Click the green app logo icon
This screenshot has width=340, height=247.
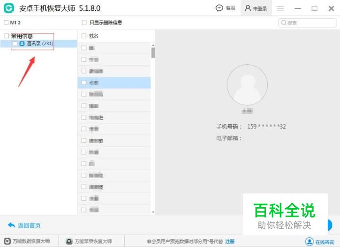(x=9, y=8)
